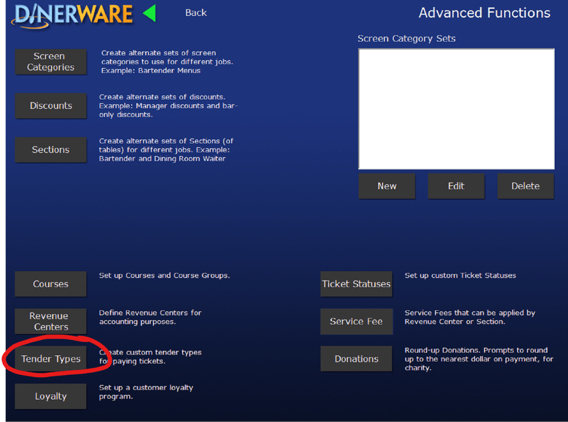Click the 'Create alternate sets of Sections' text
The width and height of the screenshot is (568, 422).
click(166, 150)
